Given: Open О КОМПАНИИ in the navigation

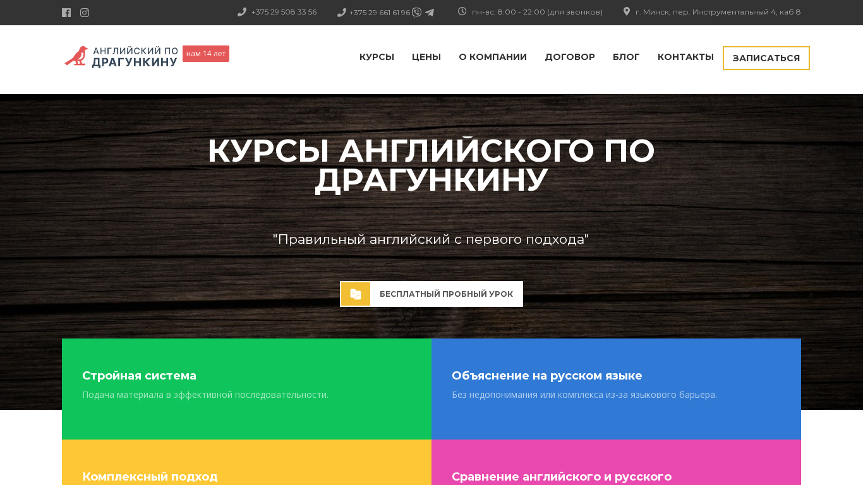Looking at the screenshot, I should [x=493, y=57].
